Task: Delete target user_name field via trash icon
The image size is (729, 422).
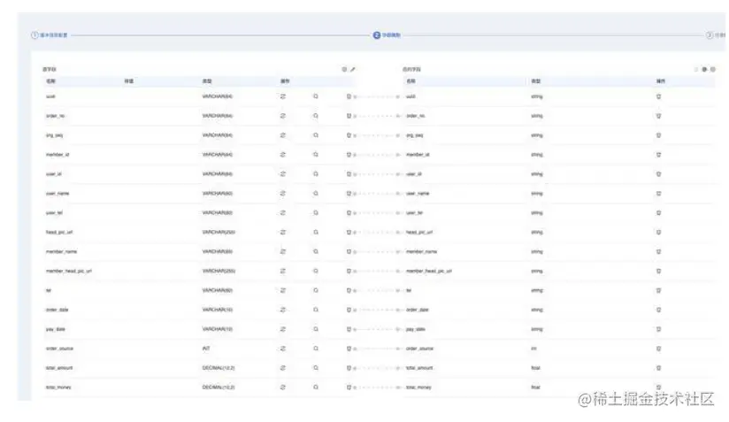Action: [658, 194]
